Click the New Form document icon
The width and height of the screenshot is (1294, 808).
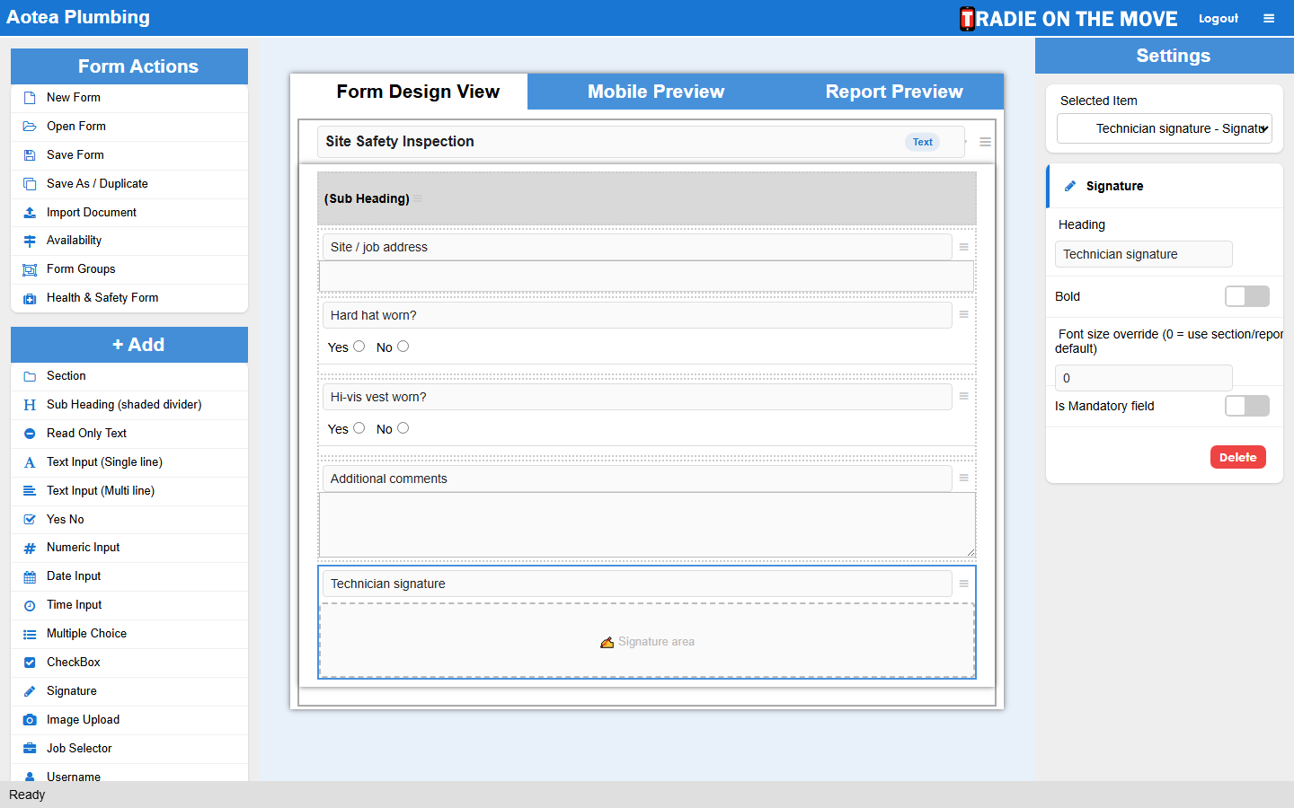(x=30, y=98)
